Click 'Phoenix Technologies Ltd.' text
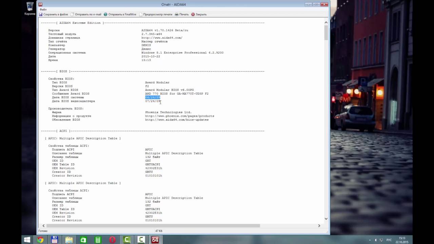This screenshot has height=244, width=434. coord(168,113)
